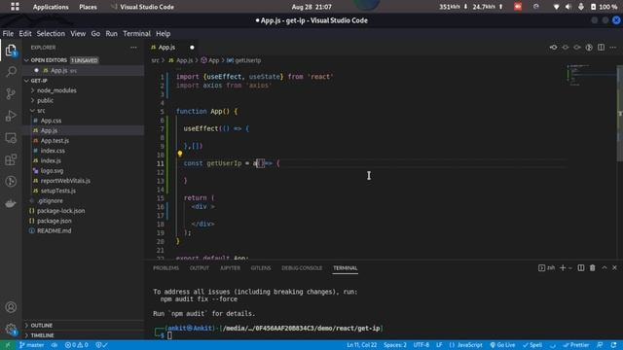Click Go Live in status bar
This screenshot has height=350, width=623.
click(x=502, y=345)
